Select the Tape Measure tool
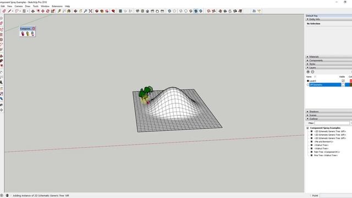 [59, 11]
